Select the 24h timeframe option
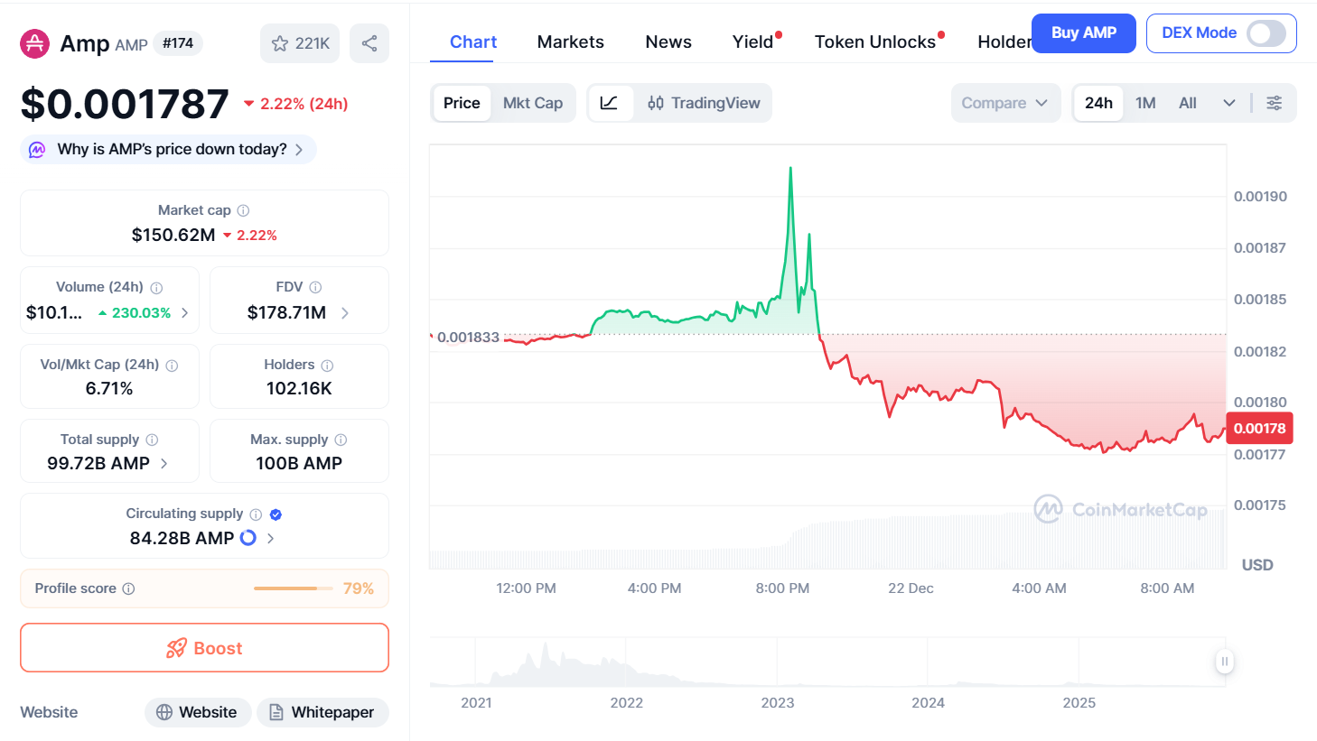The width and height of the screenshot is (1317, 741). click(1098, 103)
